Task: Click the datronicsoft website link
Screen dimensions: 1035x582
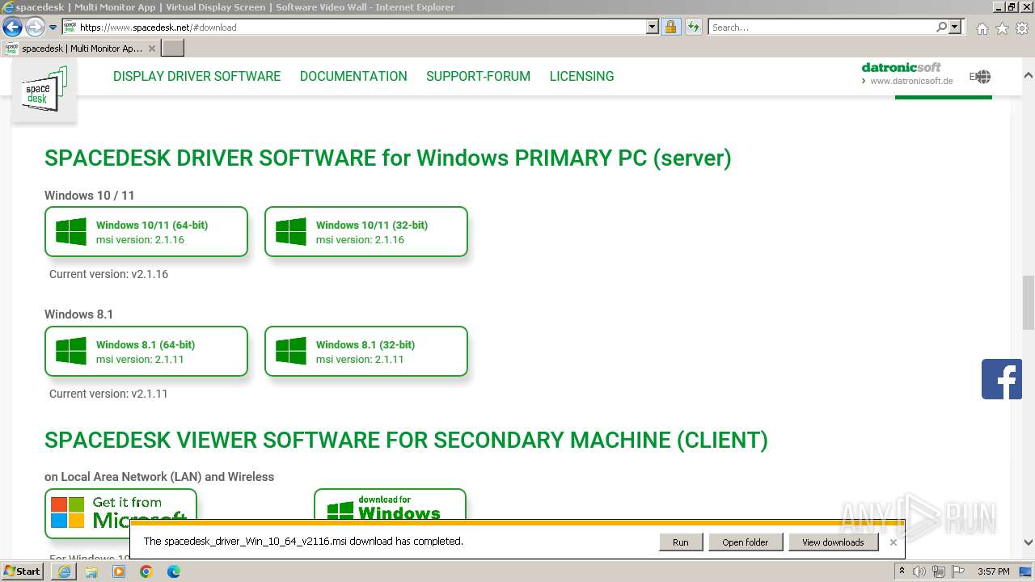Action: point(906,74)
